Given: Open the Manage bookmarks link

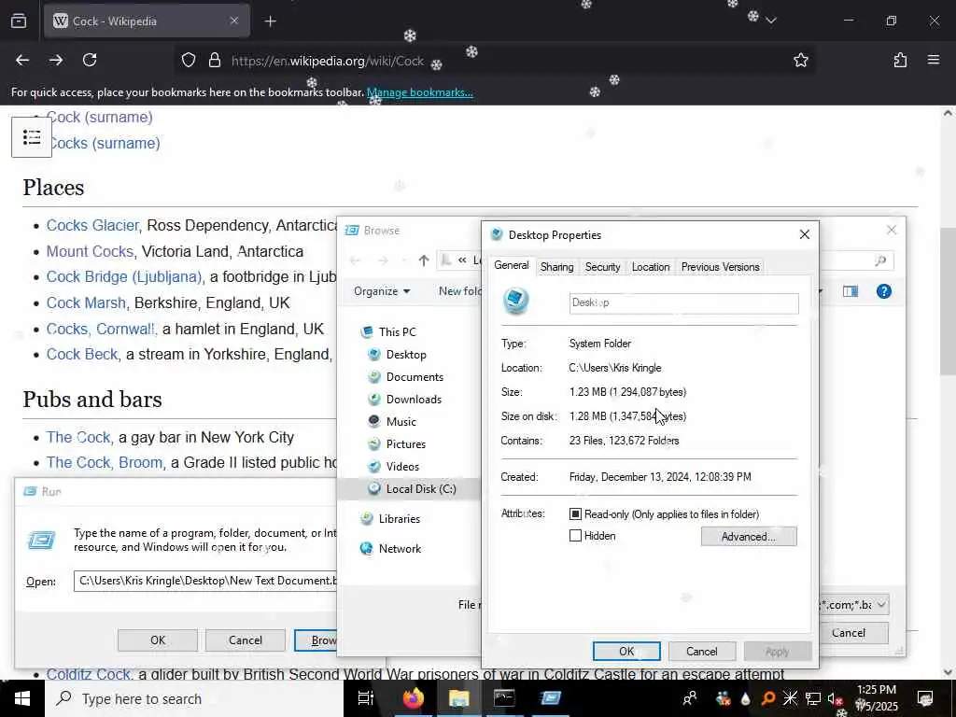Looking at the screenshot, I should [x=419, y=92].
